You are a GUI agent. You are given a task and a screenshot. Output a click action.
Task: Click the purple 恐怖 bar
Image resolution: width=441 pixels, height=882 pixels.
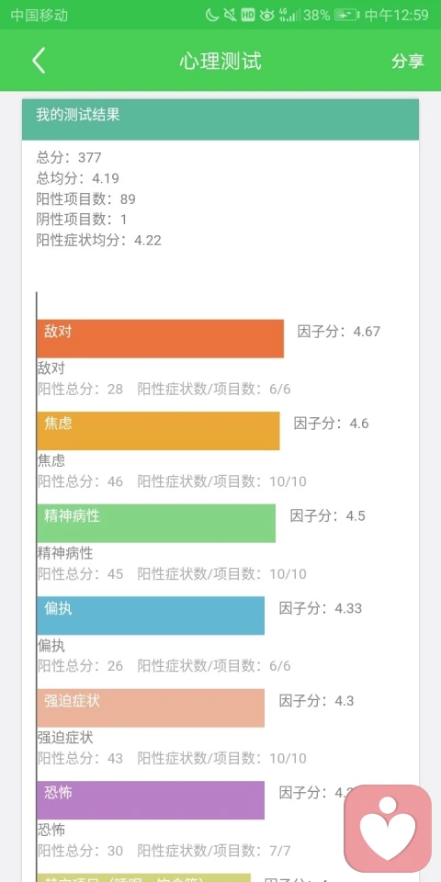pos(151,800)
